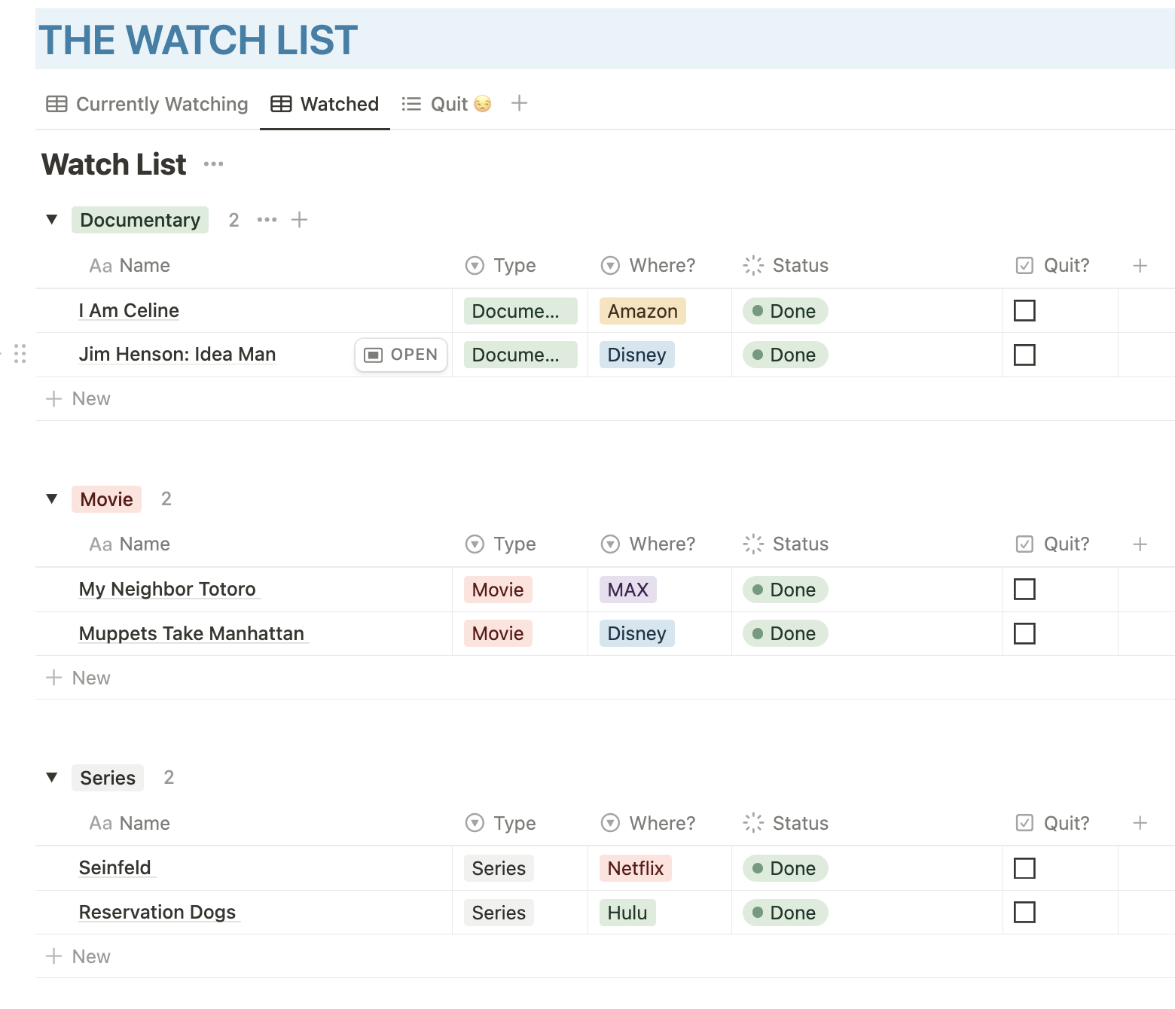Grab the drag handle beside Jim Henson row

[x=20, y=354]
